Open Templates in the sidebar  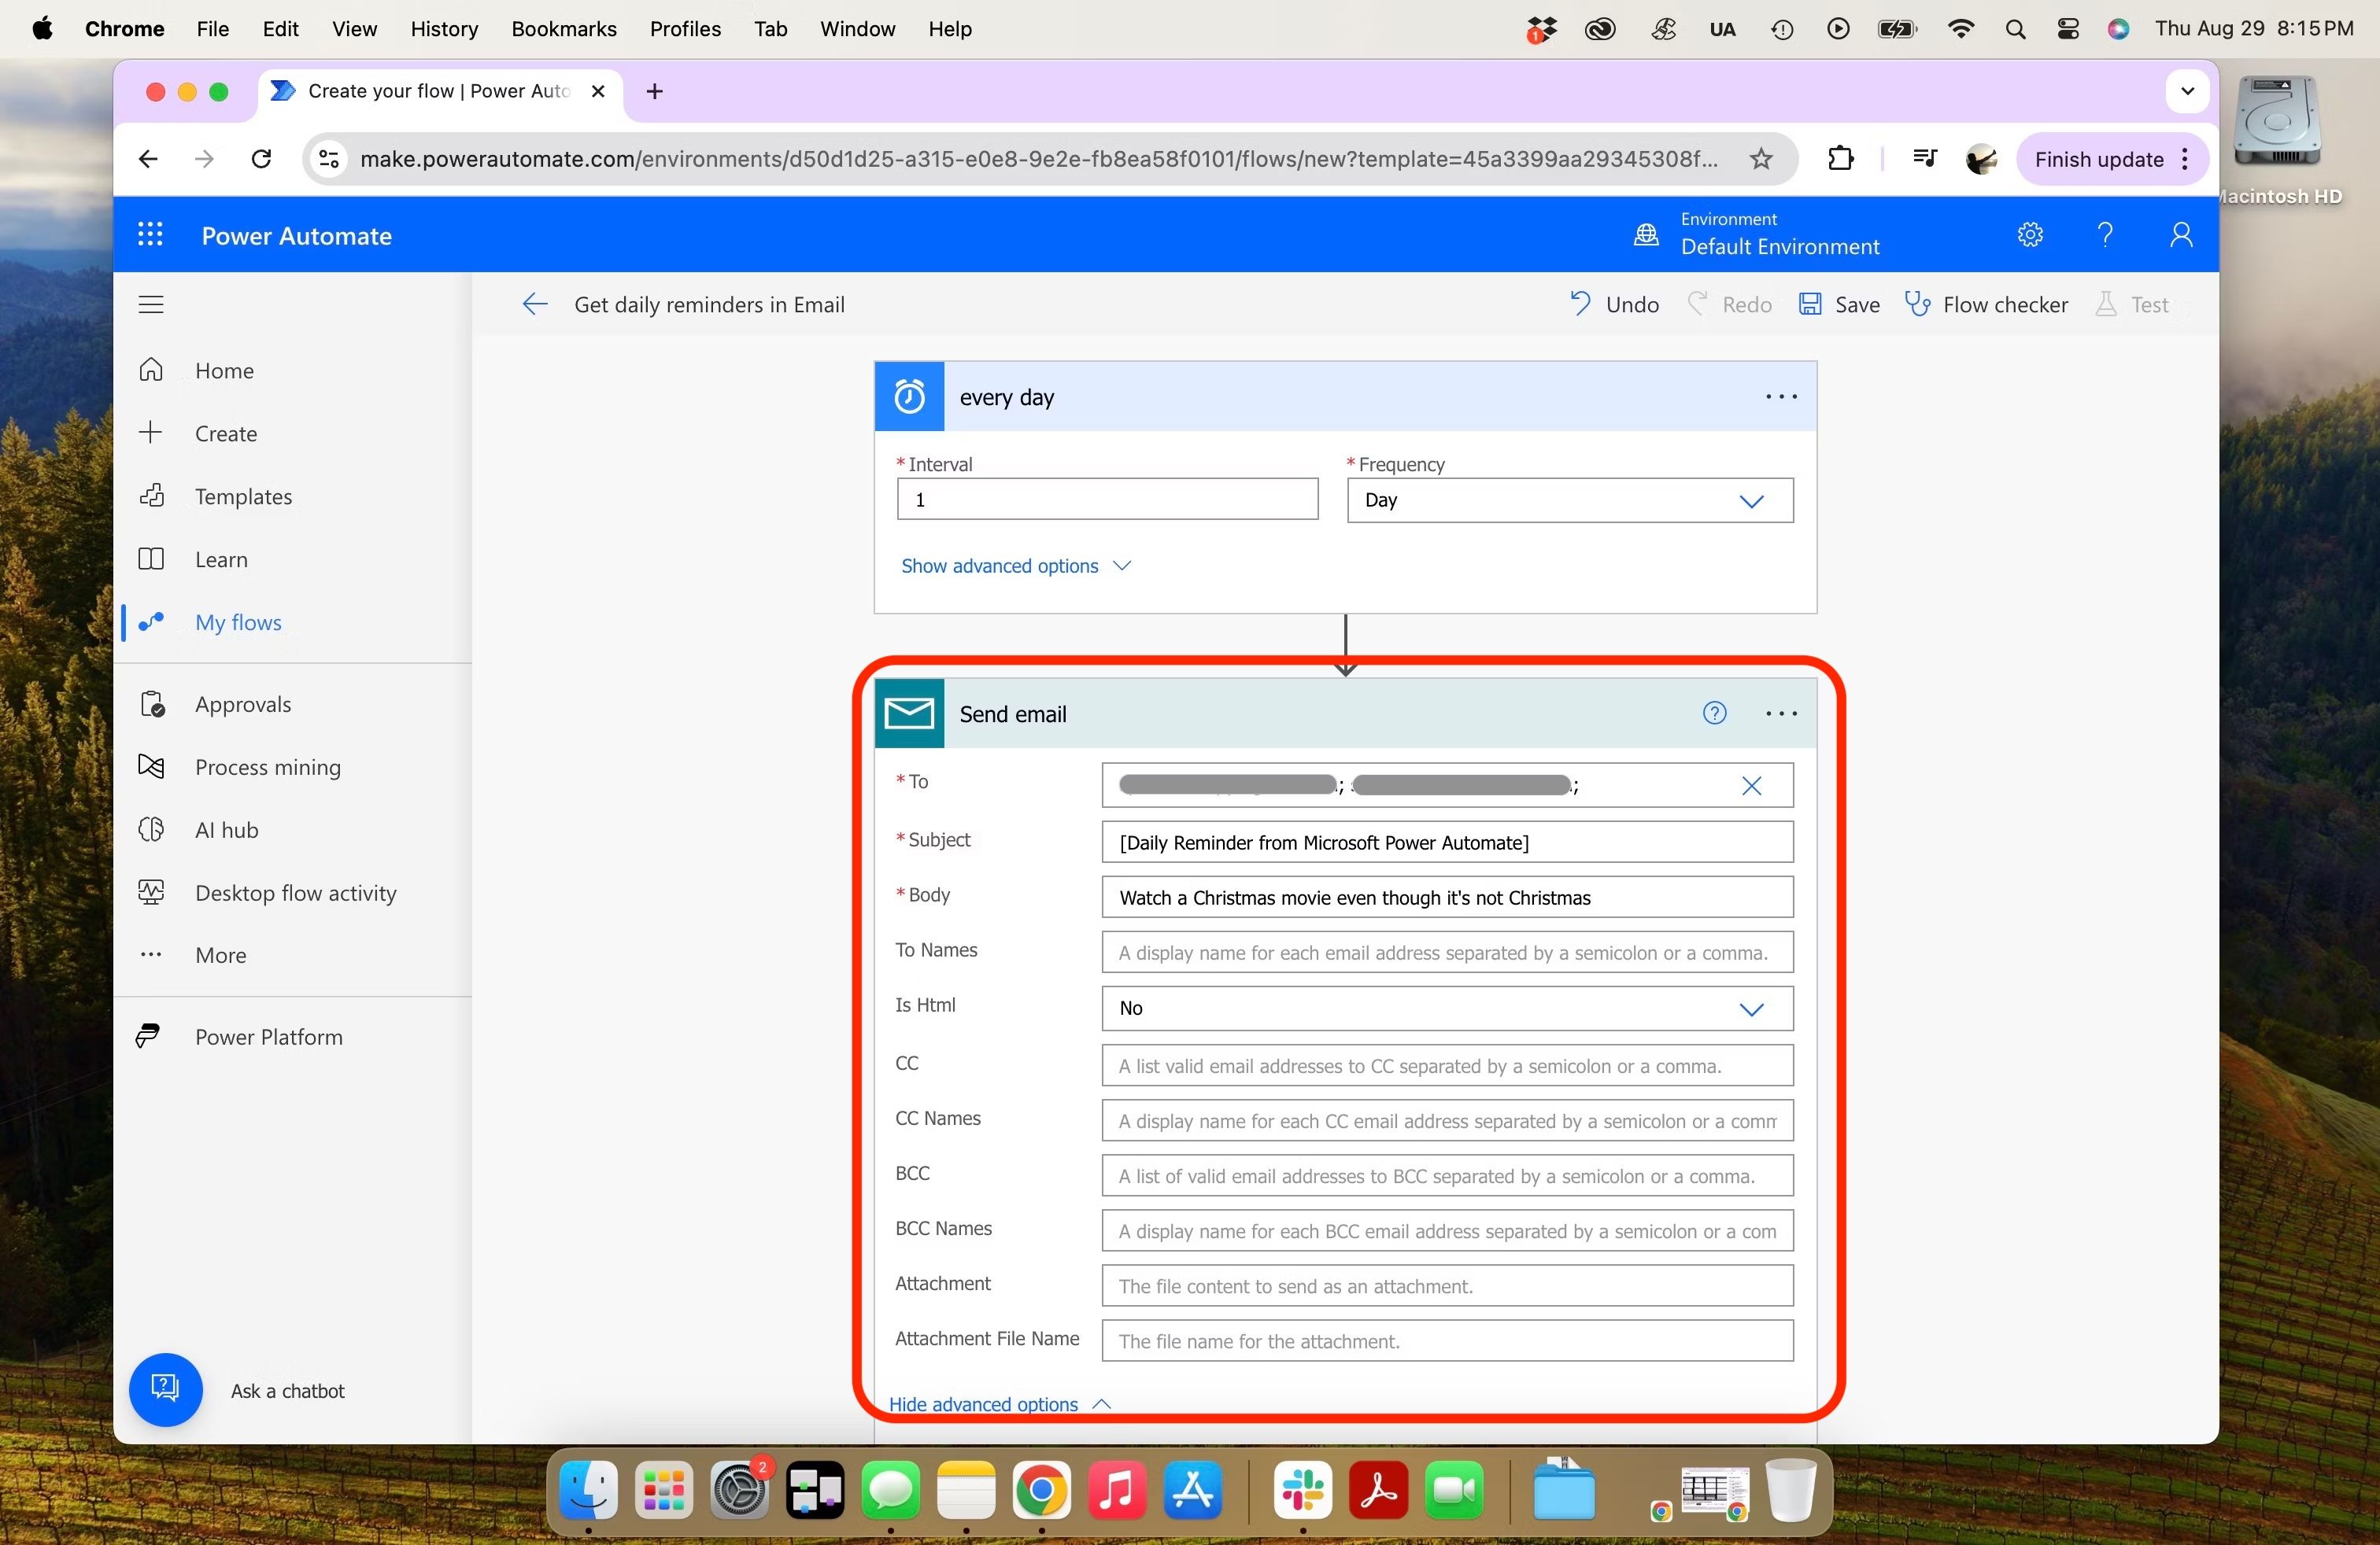coord(243,496)
